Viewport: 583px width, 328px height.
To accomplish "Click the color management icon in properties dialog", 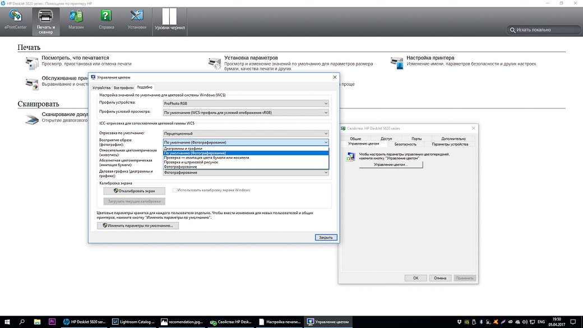I will click(x=350, y=156).
